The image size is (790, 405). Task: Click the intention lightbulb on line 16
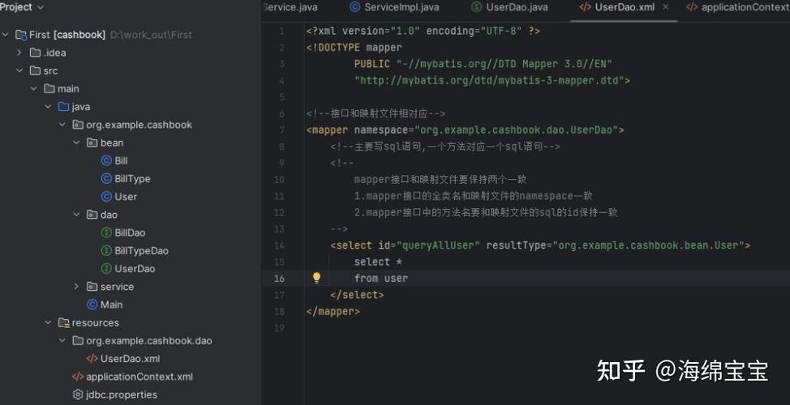[x=316, y=278]
